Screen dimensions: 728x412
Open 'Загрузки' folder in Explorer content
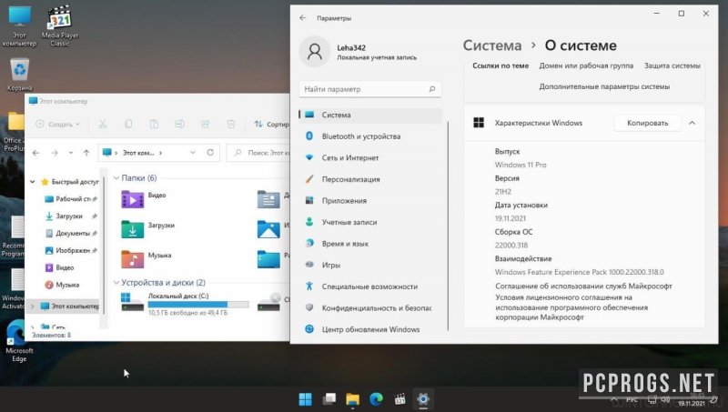point(148,228)
